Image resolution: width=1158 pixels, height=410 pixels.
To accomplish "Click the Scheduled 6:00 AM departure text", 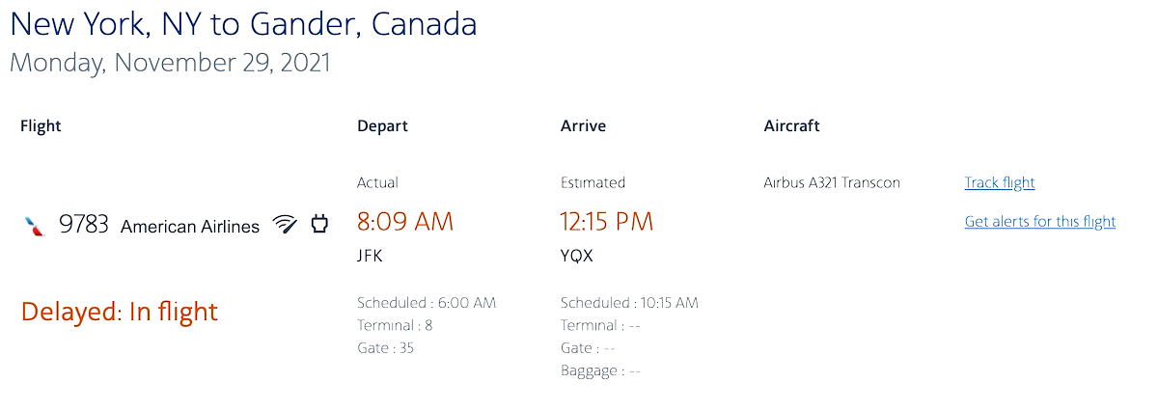I will pos(427,303).
